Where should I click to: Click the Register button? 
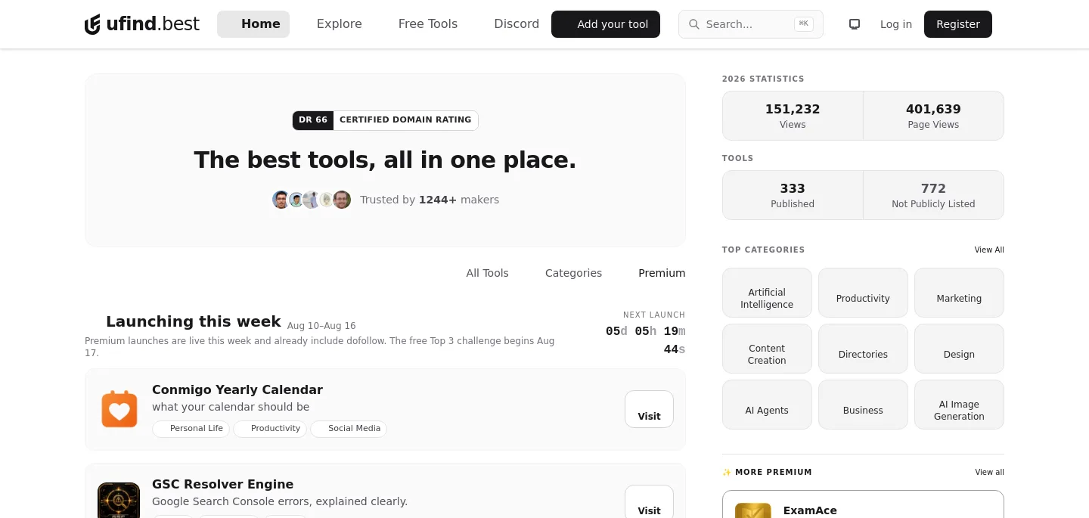click(958, 24)
